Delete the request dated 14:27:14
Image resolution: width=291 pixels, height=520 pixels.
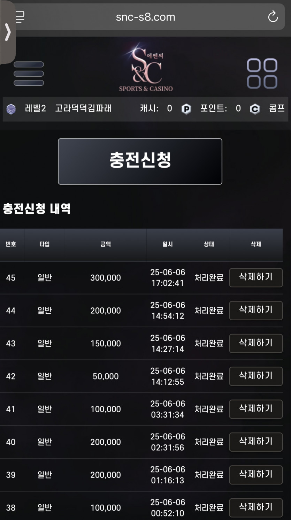pos(256,343)
